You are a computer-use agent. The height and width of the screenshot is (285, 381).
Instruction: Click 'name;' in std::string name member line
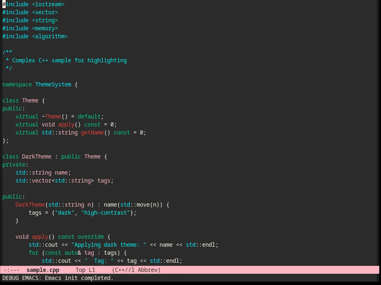click(x=63, y=172)
